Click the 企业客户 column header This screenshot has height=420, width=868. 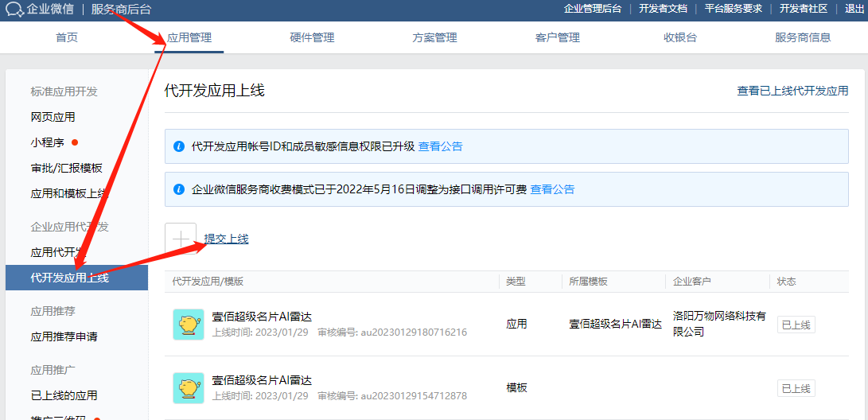click(692, 282)
